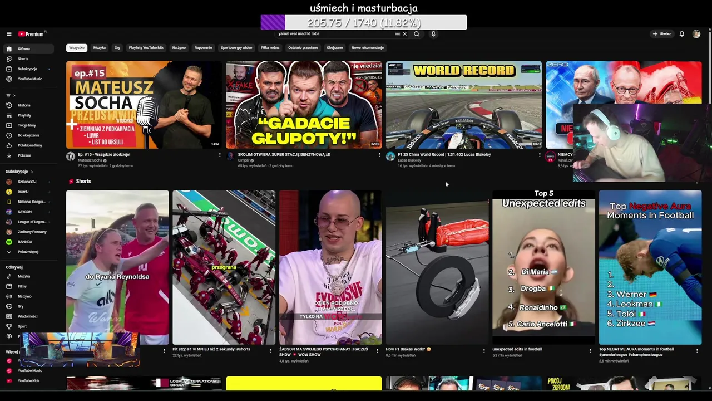Open the on-screen keyboard icon in the search box

(x=397, y=34)
